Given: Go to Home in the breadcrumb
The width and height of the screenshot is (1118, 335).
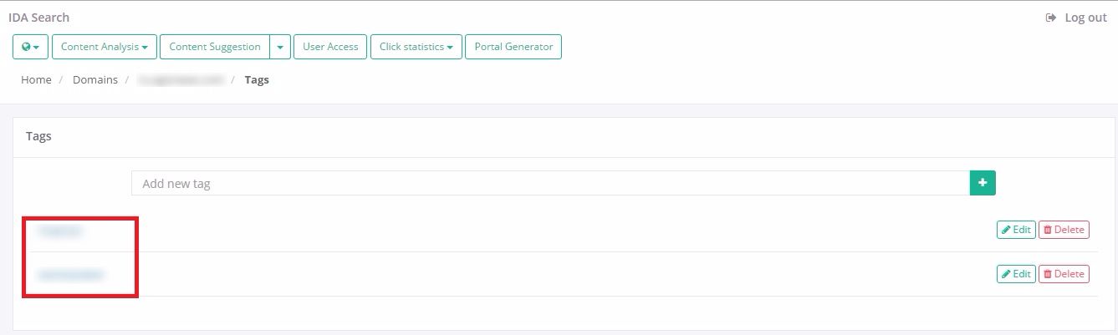Looking at the screenshot, I should pos(36,80).
